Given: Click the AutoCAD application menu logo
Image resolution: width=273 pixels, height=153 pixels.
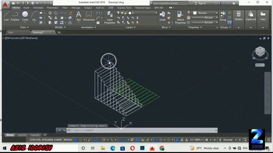Looking at the screenshot, I should pyautogui.click(x=6, y=5).
